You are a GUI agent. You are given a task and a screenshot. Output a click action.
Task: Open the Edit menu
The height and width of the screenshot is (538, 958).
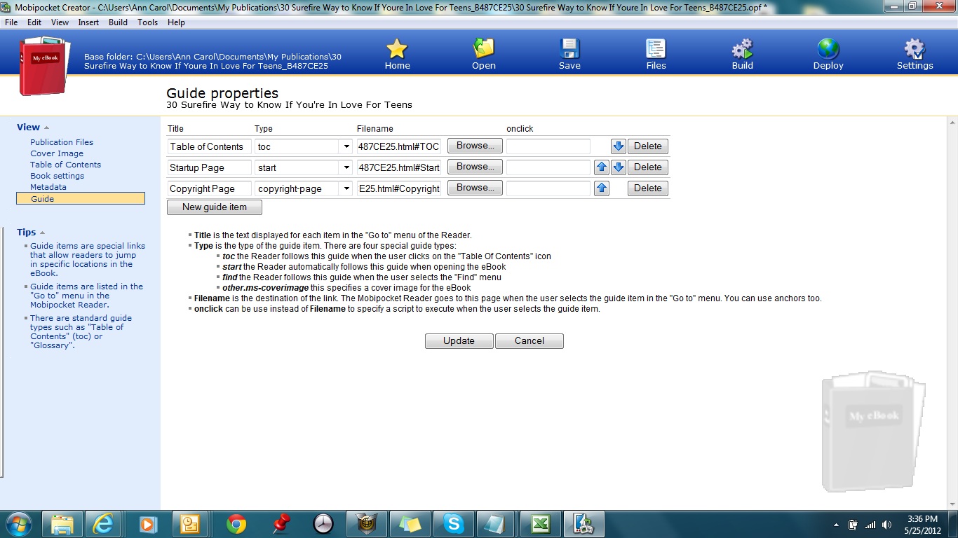[x=34, y=22]
